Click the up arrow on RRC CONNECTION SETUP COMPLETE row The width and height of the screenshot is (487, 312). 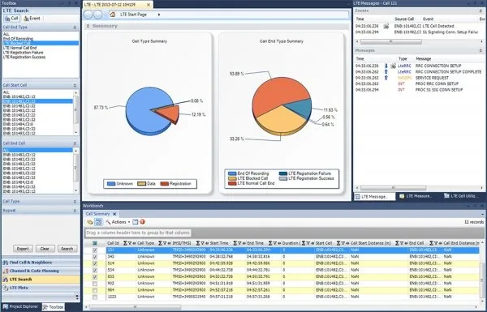point(386,71)
